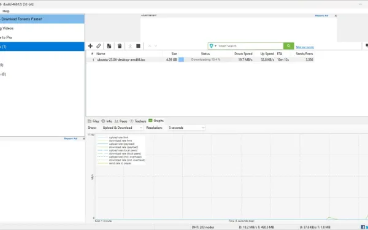Select the ubuntu-23.04-desktop-amd64.iso torrent
Viewport: 368px width, 230px height.
click(121, 59)
